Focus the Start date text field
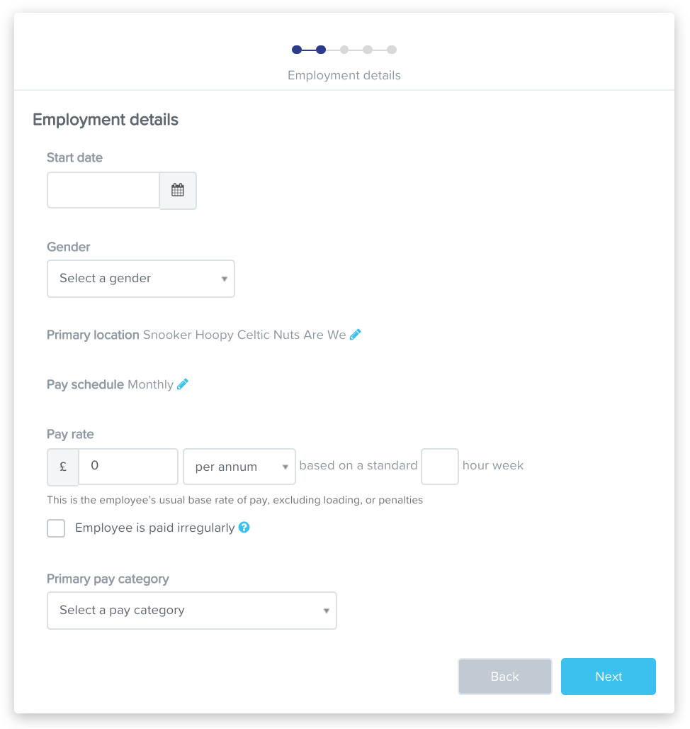Image resolution: width=690 pixels, height=729 pixels. (103, 190)
